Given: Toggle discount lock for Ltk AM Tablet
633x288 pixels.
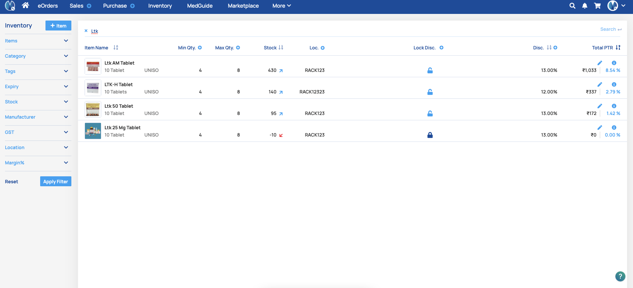Looking at the screenshot, I should coord(430,70).
